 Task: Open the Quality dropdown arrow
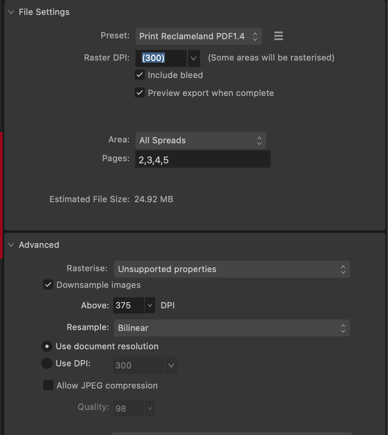(x=150, y=409)
